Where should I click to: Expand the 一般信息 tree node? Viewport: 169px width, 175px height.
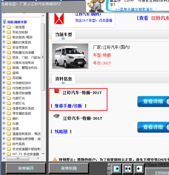pyautogui.click(x=4, y=27)
